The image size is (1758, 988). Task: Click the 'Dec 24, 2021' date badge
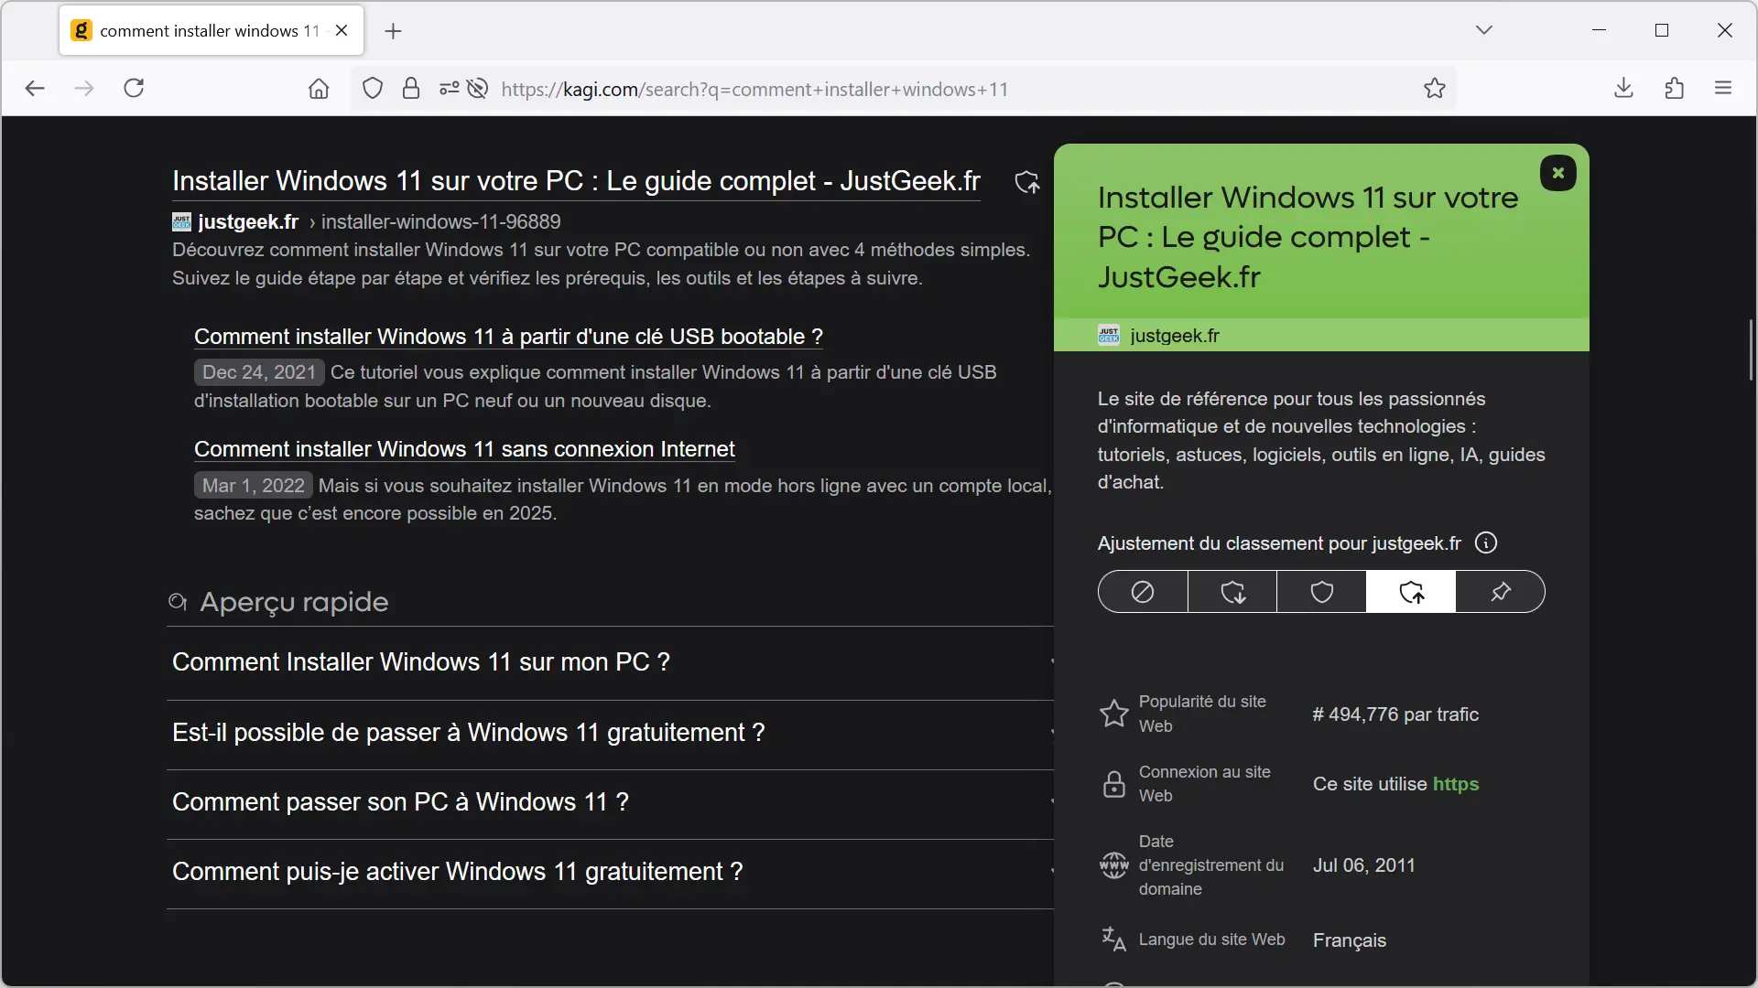[x=259, y=372]
